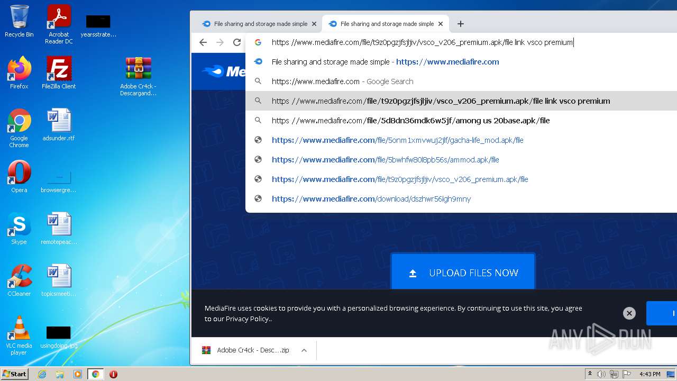Open the Skype desktop shortcut
This screenshot has height=381, width=677.
coord(19,228)
